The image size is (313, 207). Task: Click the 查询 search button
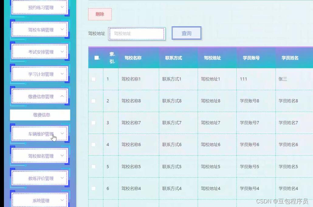(186, 34)
